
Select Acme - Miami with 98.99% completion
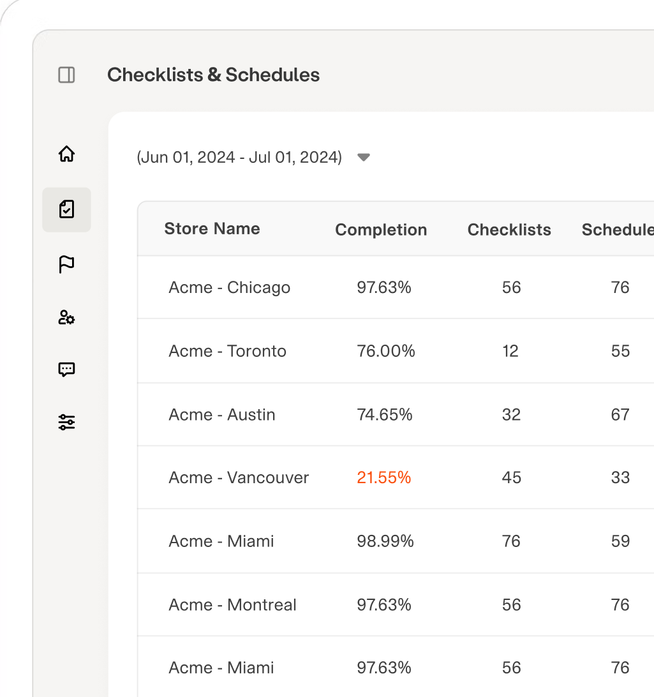221,541
